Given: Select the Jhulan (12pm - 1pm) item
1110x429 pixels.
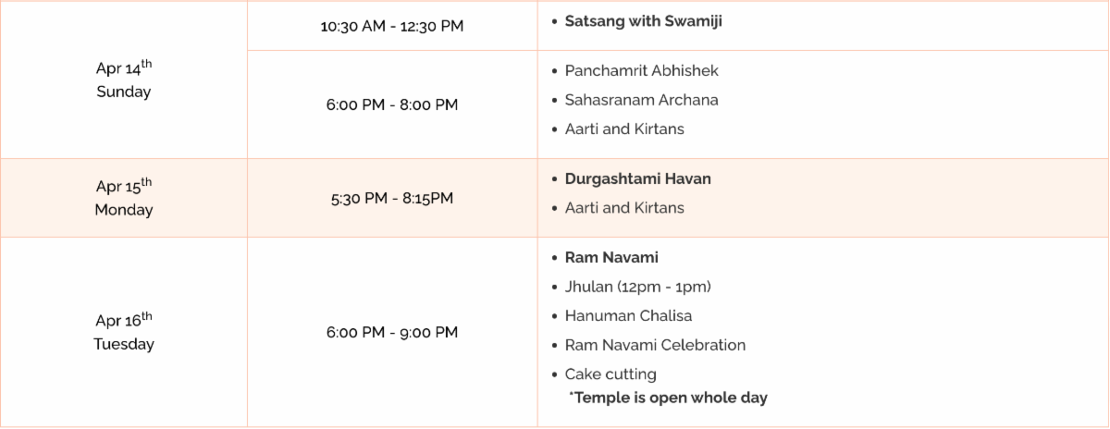Looking at the screenshot, I should tap(637, 287).
